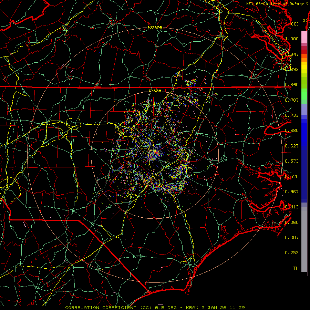Select the 0.627 scale value

tap(292, 146)
